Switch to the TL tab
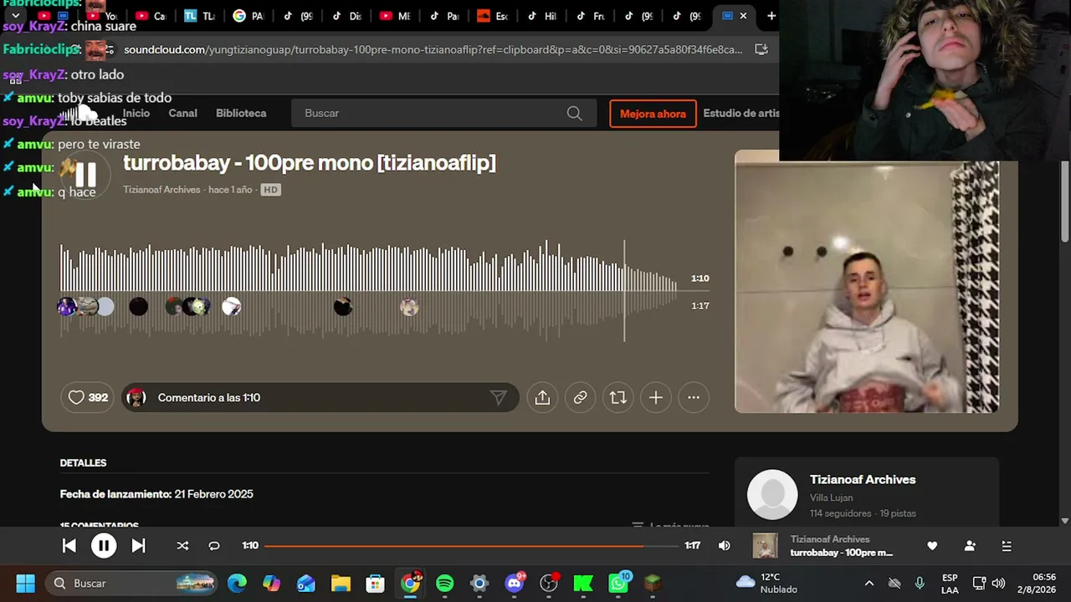 click(199, 16)
